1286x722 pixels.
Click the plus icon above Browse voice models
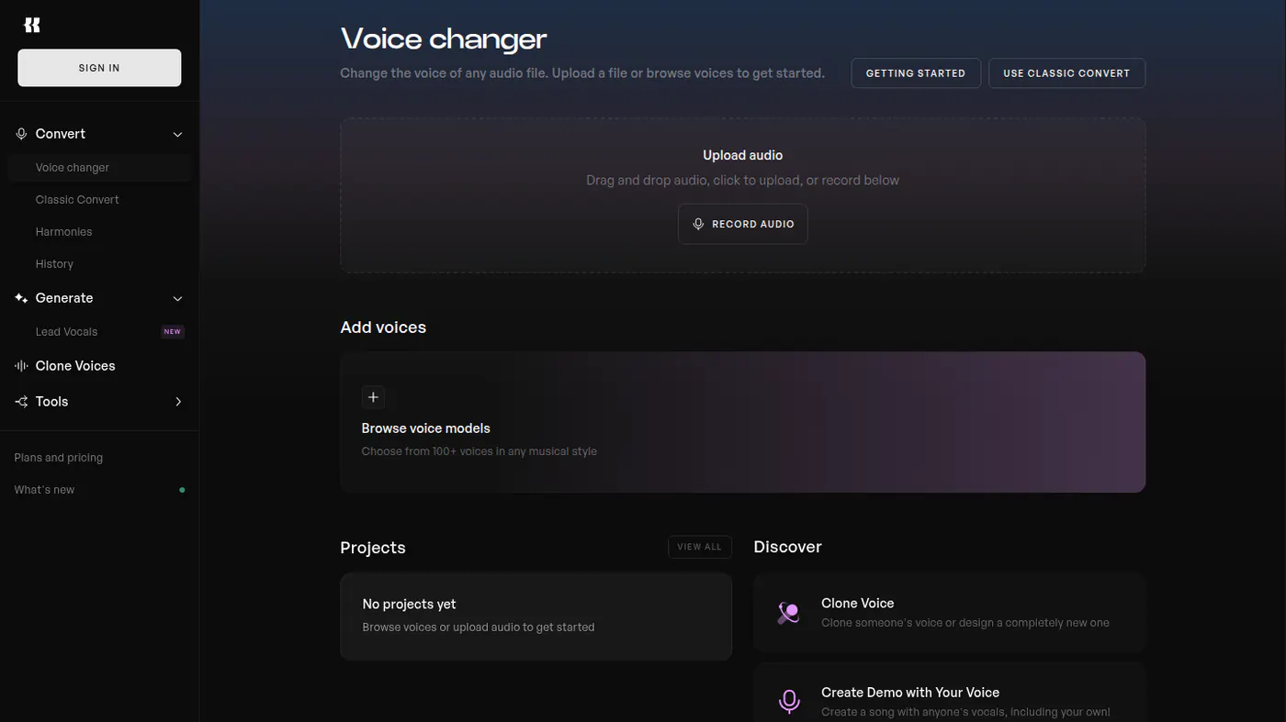[x=373, y=397]
